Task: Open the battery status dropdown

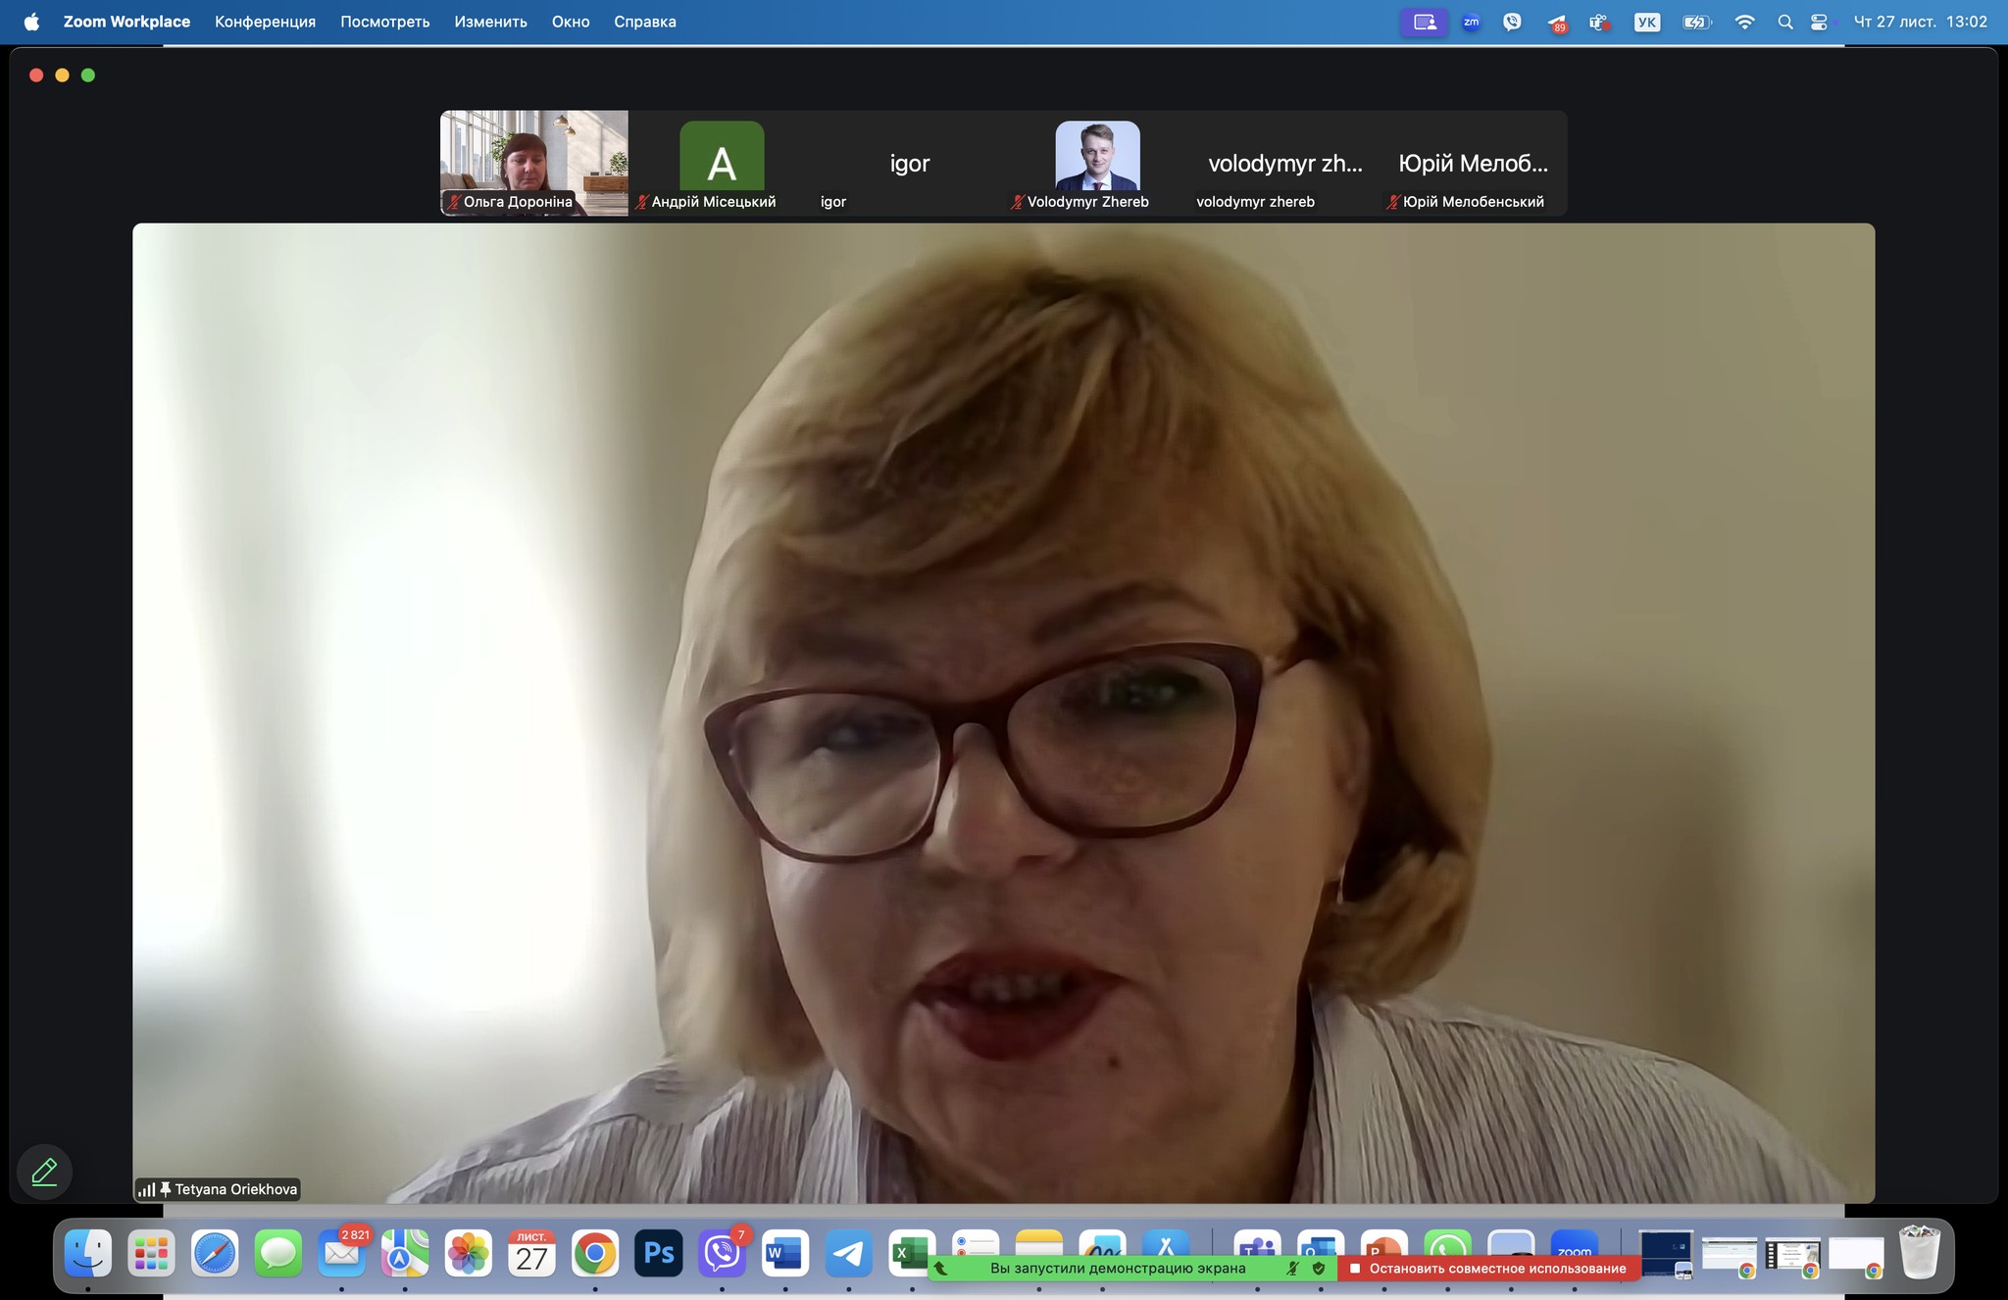Action: [1696, 22]
